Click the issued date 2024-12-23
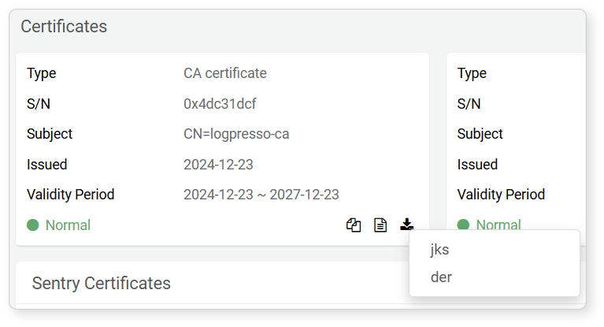Screen dimensions: 604x327 click(218, 164)
